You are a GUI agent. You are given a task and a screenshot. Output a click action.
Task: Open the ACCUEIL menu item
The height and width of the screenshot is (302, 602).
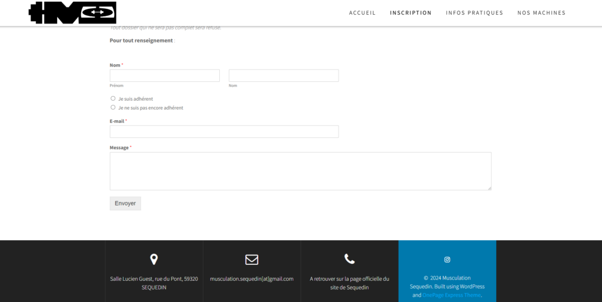point(362,13)
